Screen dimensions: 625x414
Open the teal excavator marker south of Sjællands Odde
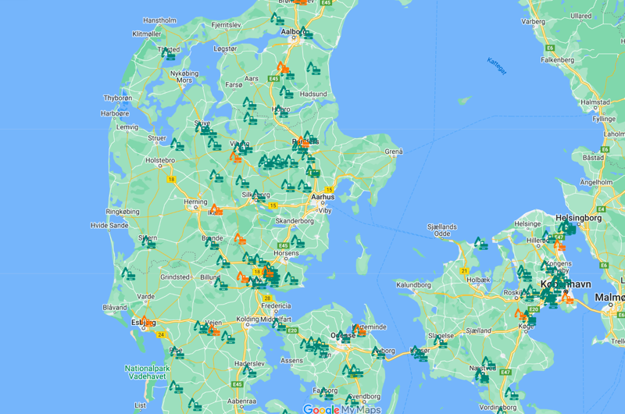(480, 244)
